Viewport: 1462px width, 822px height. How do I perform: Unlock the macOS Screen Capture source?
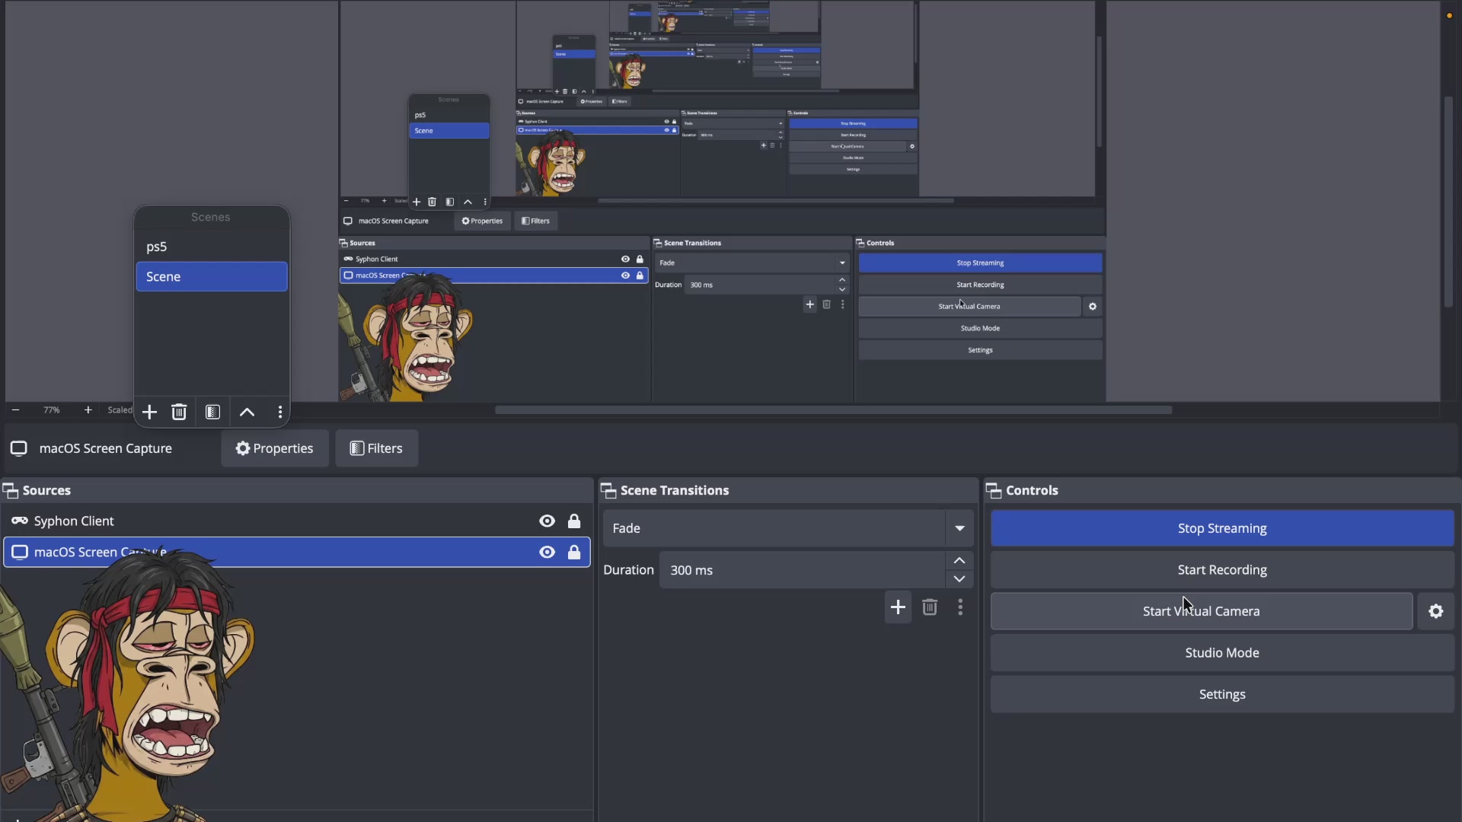point(574,552)
